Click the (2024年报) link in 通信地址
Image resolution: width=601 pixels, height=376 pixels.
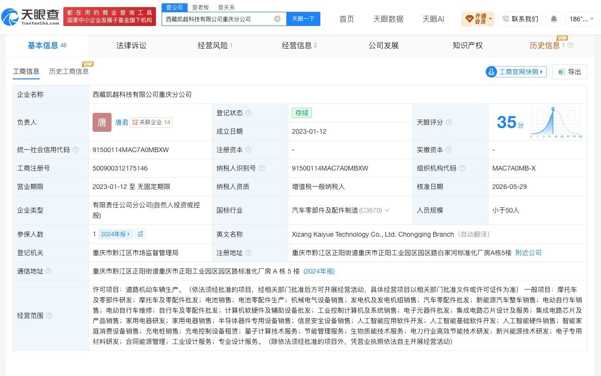[x=319, y=271]
